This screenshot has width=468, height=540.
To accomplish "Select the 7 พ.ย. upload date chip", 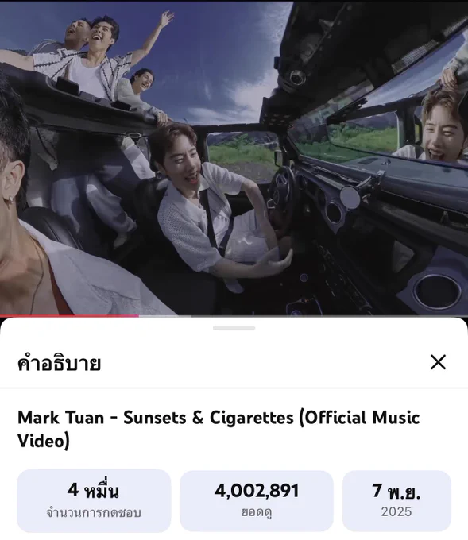I will pos(396,501).
